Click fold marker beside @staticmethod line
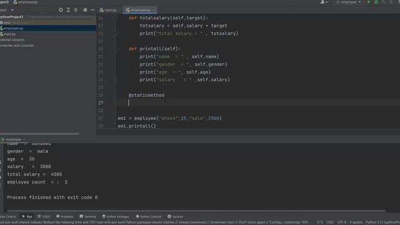Viewport: 400px width, 225px height. point(116,95)
